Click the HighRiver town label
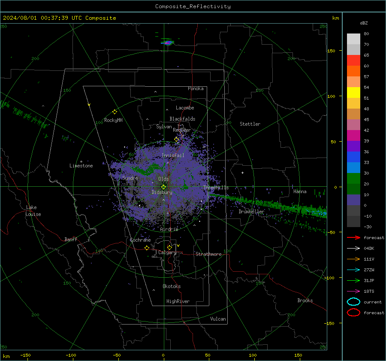This screenshot has height=361, width=386. click(x=178, y=301)
